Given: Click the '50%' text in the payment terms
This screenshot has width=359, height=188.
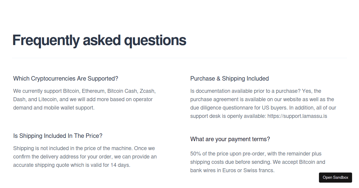Looking at the screenshot, I should 195,154.
